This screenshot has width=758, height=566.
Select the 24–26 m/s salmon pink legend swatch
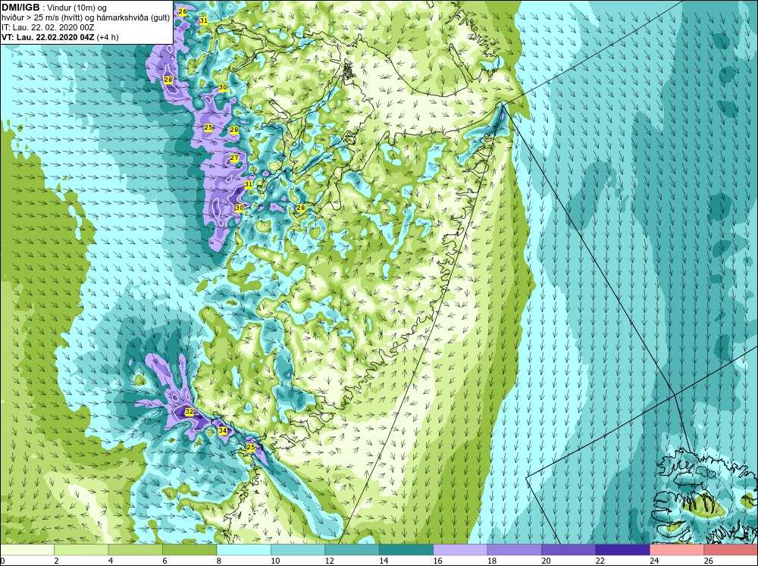tap(677, 549)
